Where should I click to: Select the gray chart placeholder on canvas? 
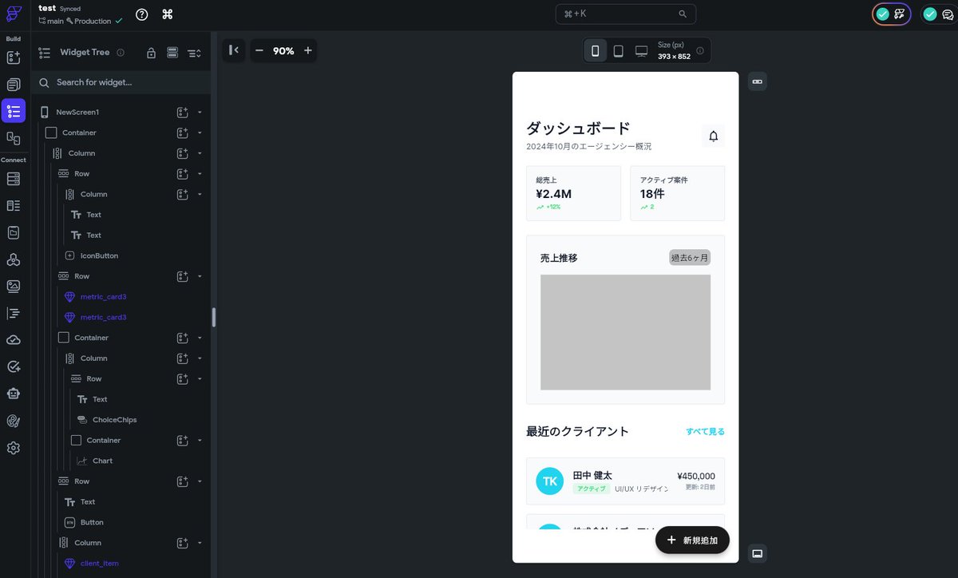pyautogui.click(x=625, y=332)
